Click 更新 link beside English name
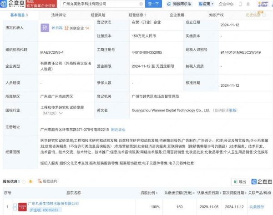273x215 pixels. tap(233, 110)
